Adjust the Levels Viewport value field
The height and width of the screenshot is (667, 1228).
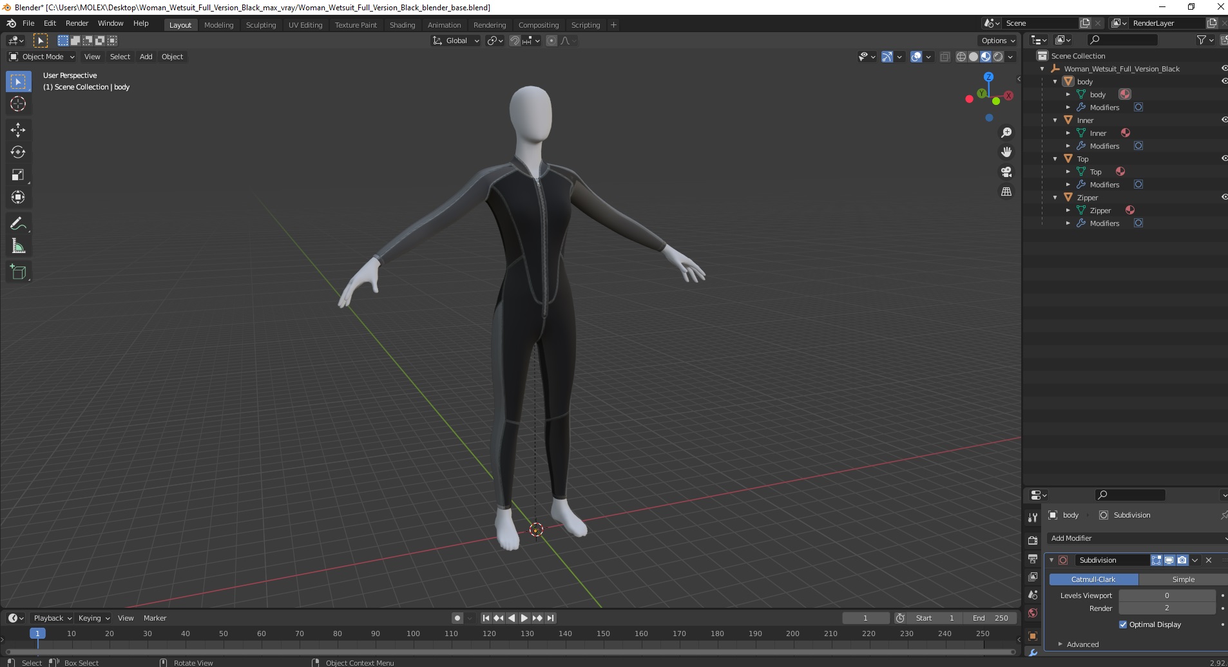tap(1167, 596)
